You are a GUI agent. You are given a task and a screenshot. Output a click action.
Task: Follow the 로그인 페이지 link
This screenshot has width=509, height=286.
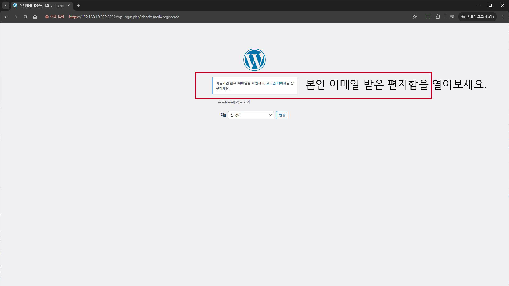[x=276, y=83]
